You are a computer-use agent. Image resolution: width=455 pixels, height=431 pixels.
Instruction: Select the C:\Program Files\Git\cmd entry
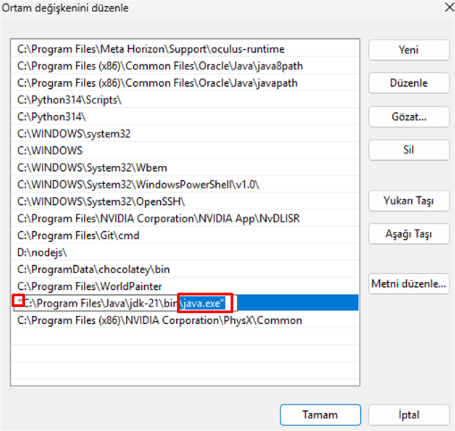click(x=185, y=236)
